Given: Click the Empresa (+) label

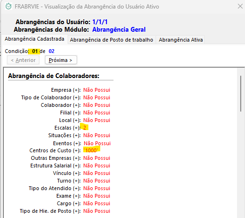Looking at the screenshot, I should pyautogui.click(x=66, y=90).
